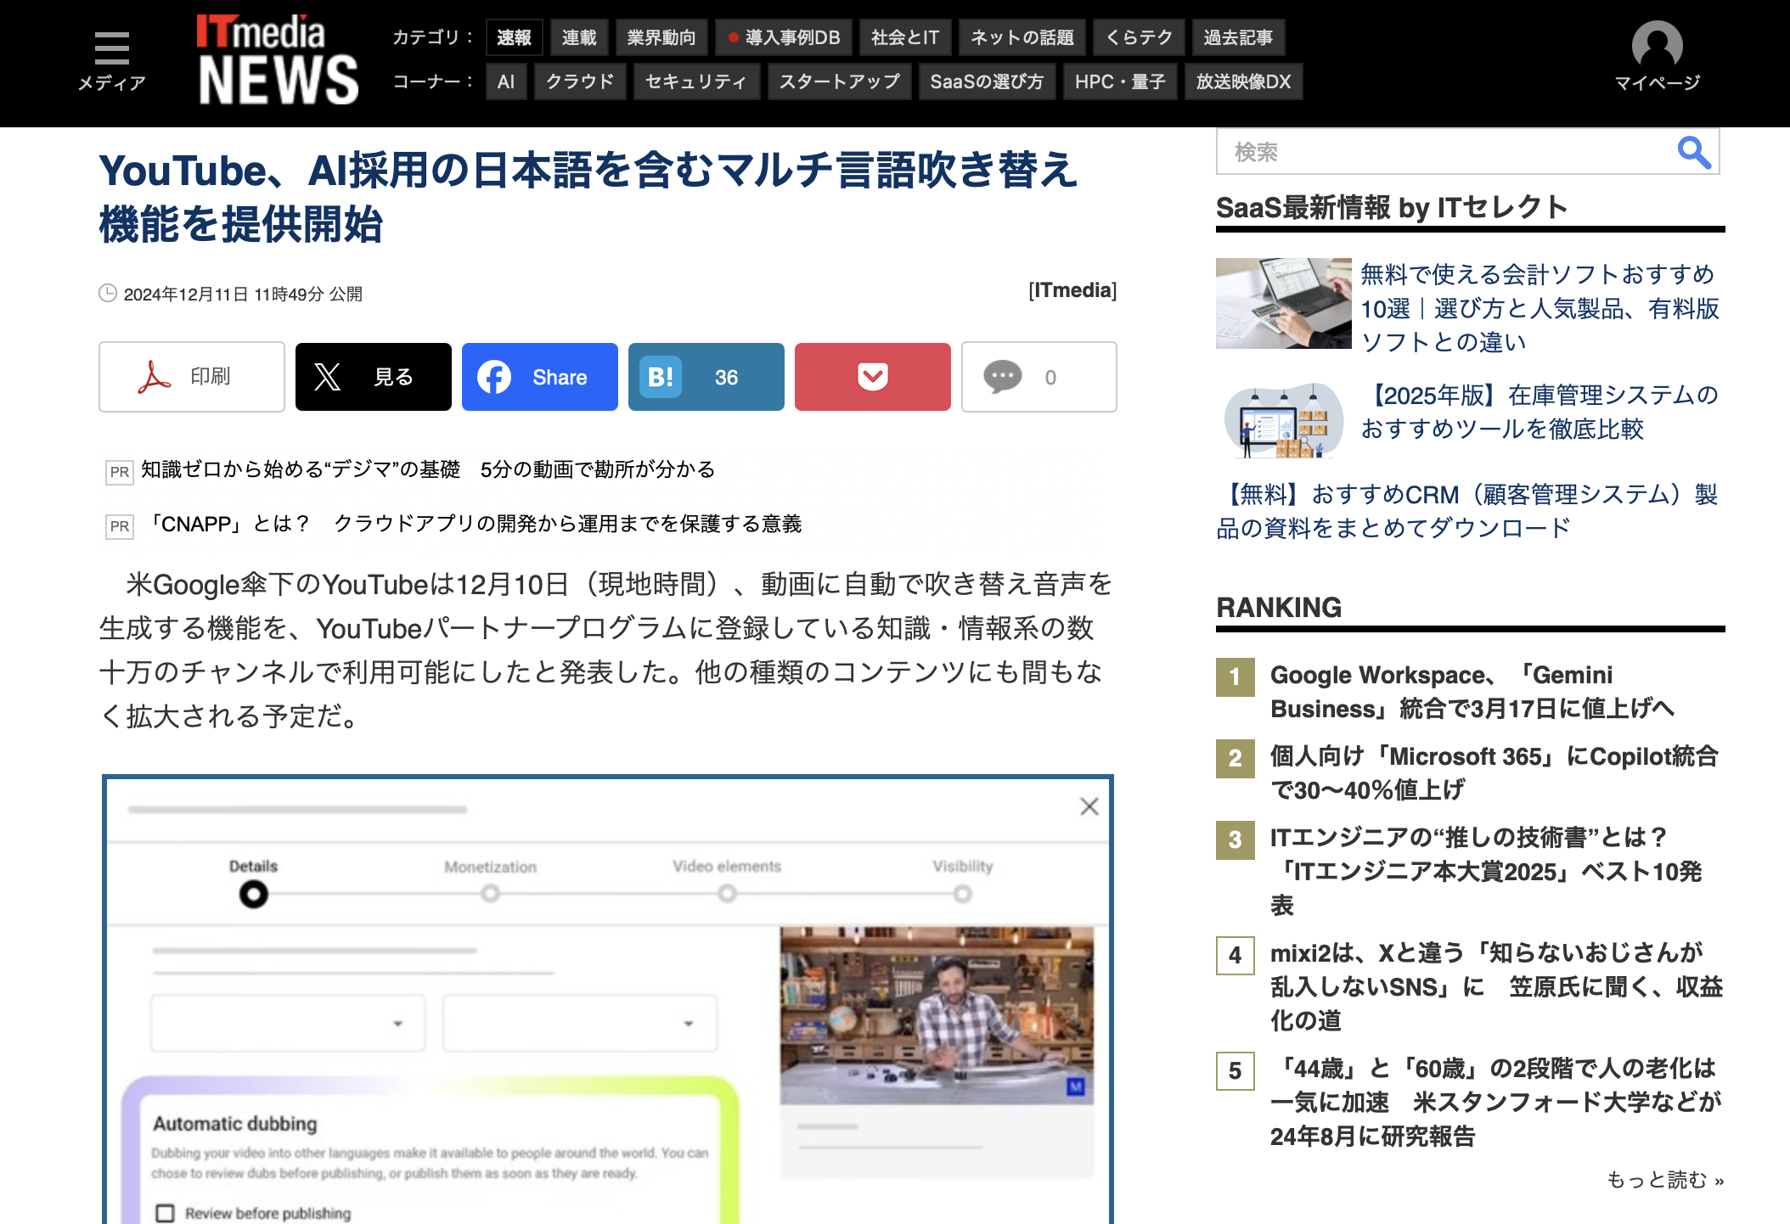This screenshot has height=1224, width=1790.
Task: Click the ITmedia NEWS logo
Action: (278, 59)
